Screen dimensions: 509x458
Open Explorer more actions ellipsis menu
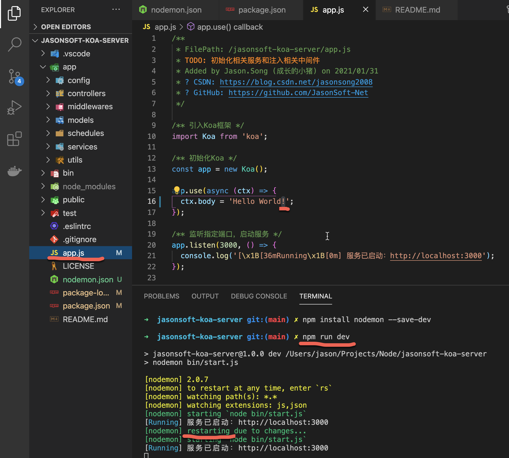(116, 10)
